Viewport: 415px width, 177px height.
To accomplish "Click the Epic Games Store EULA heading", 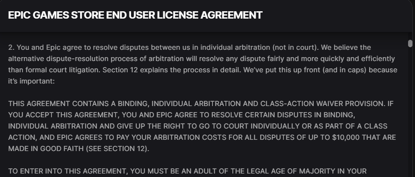I will point(135,15).
